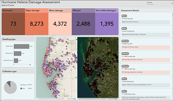Click the '10.25%' DDA percentage

(x=30, y=88)
